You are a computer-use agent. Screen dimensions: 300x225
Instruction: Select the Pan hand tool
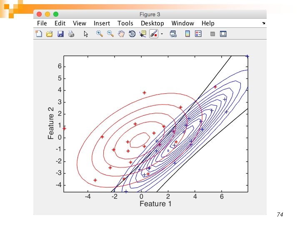[x=121, y=34]
